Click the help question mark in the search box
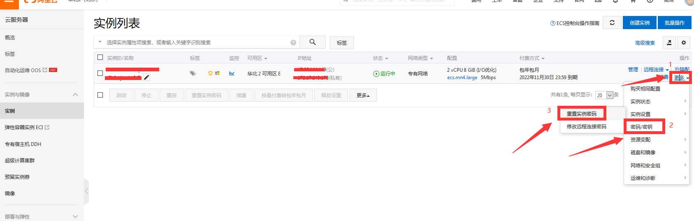This screenshot has height=221, width=694. (293, 43)
